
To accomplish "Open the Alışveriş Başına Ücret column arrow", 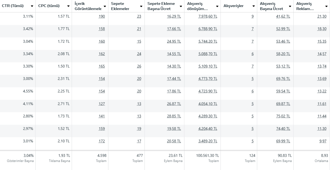I will pyautogui.click(x=290, y=6).
